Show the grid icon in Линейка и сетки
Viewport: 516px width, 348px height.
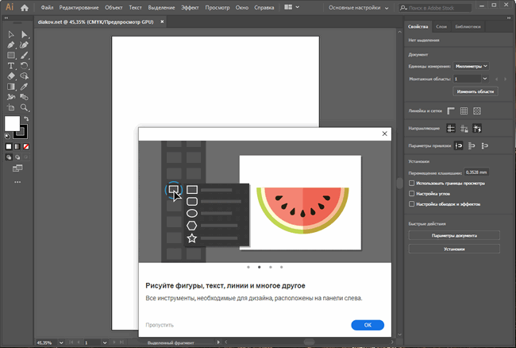464,110
